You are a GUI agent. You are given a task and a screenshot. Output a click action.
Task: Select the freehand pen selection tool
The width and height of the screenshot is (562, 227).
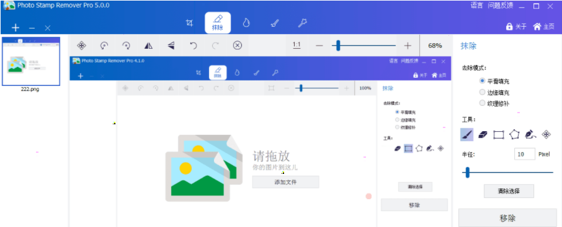coord(530,134)
